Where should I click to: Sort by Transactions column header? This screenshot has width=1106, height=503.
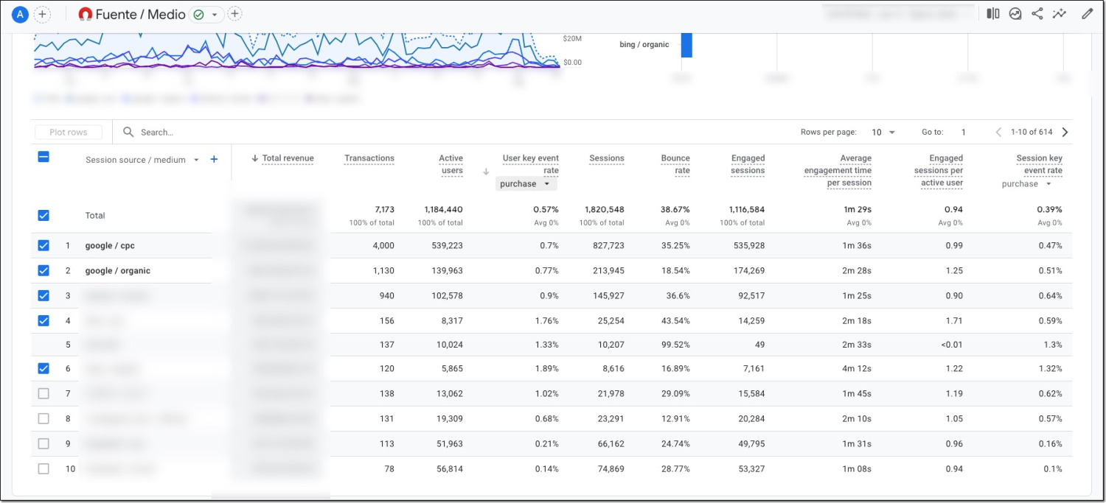click(369, 158)
